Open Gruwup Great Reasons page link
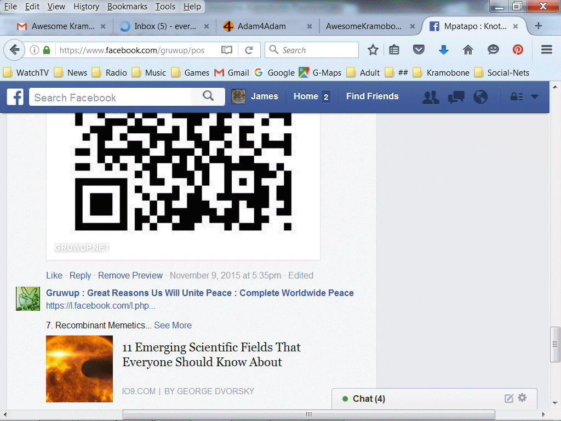This screenshot has height=421, width=561. pyautogui.click(x=199, y=293)
